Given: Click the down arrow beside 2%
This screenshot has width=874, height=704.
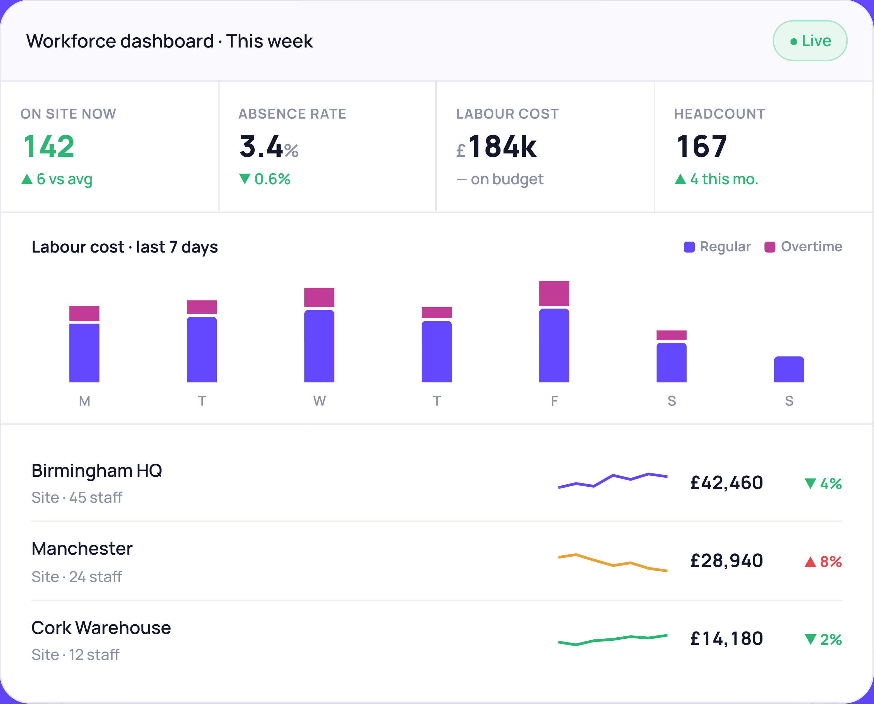Looking at the screenshot, I should click(810, 639).
